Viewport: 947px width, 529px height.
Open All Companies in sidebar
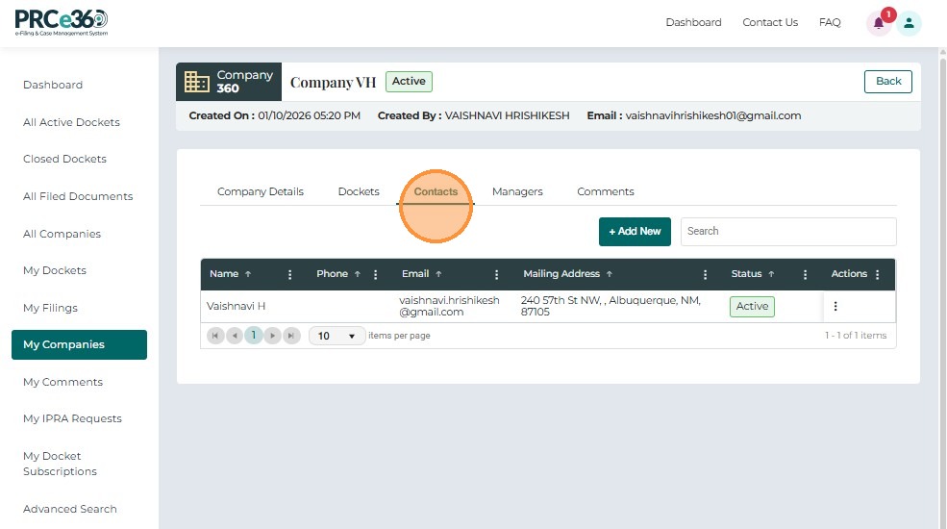click(62, 234)
